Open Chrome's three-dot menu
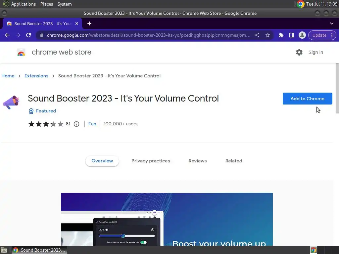Viewport: 339px width, 254px height. (x=332, y=35)
